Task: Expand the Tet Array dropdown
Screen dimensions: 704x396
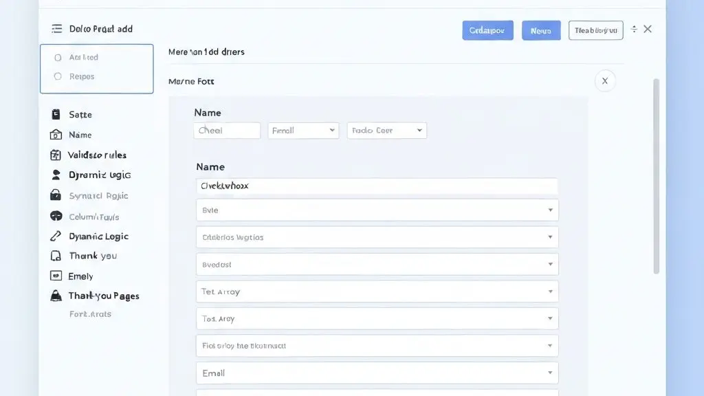Action: click(x=377, y=292)
